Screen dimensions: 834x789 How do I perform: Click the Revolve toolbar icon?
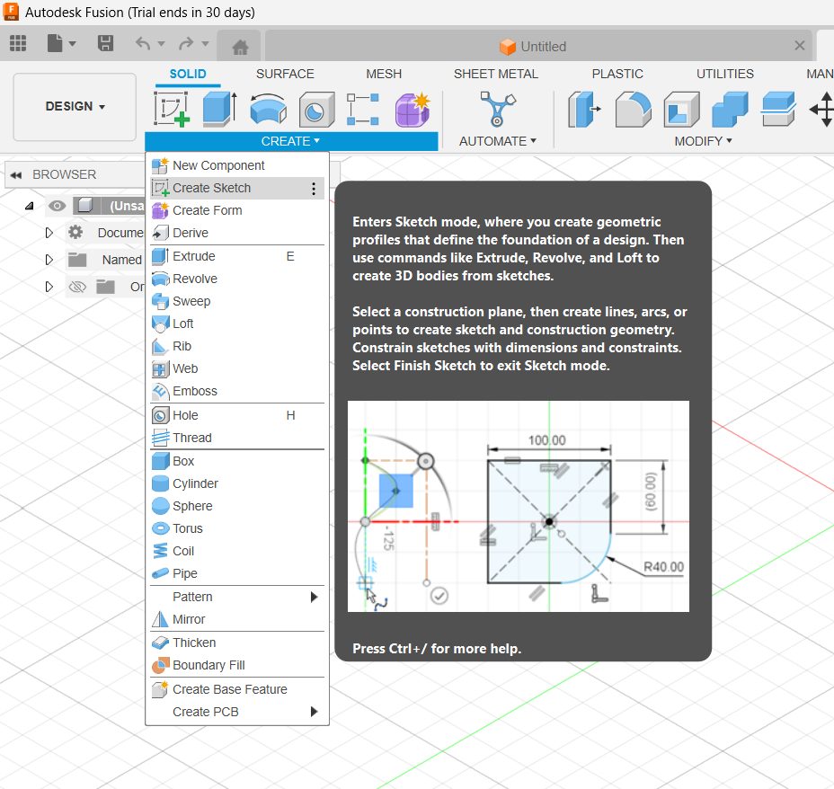pos(268,109)
